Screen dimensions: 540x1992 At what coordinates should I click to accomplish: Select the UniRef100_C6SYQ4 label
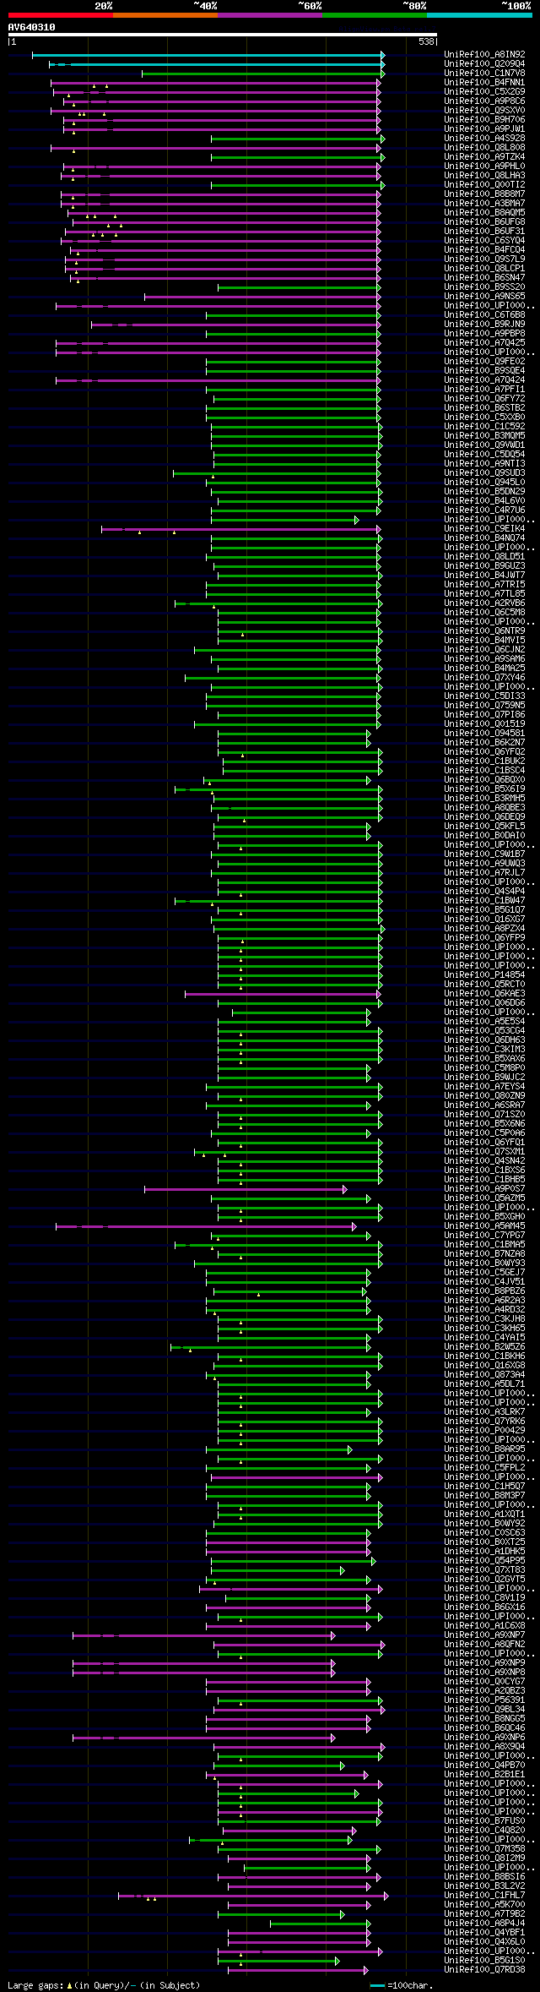coord(484,241)
